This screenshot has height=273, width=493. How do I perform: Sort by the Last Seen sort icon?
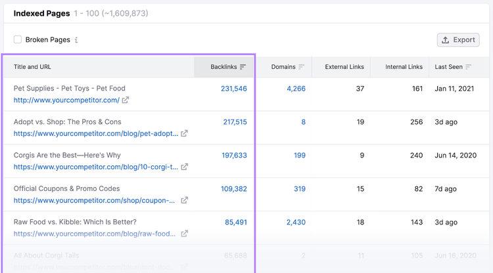468,67
